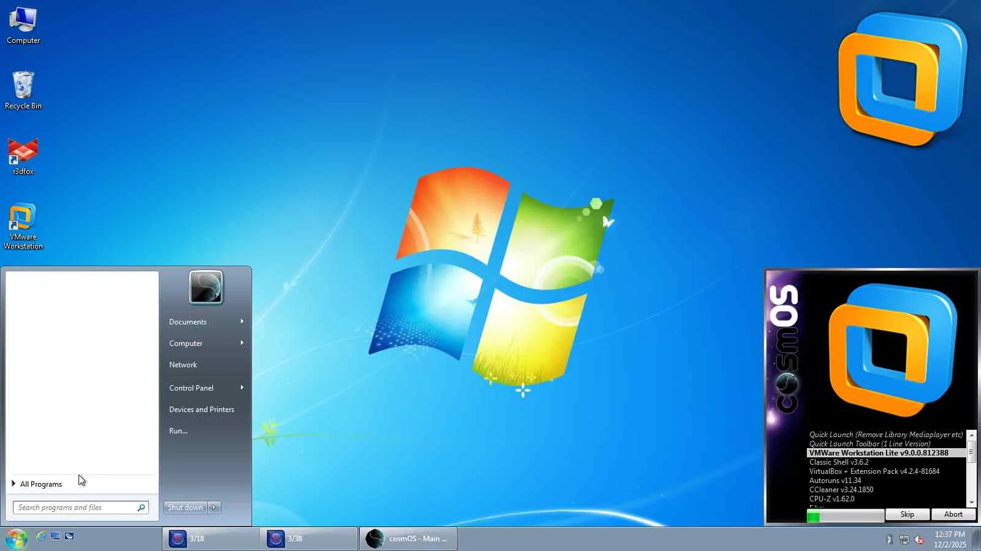
Task: Click the Windows Start orb
Action: [x=16, y=539]
